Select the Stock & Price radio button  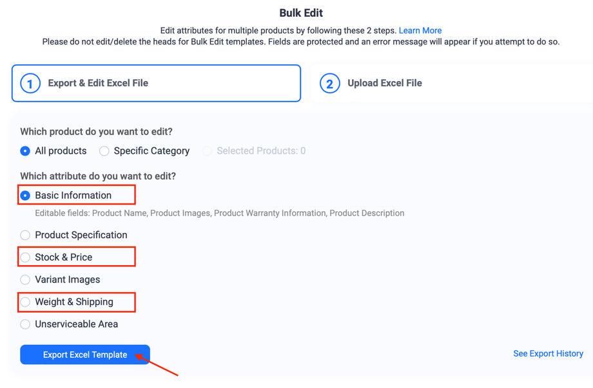coord(25,257)
